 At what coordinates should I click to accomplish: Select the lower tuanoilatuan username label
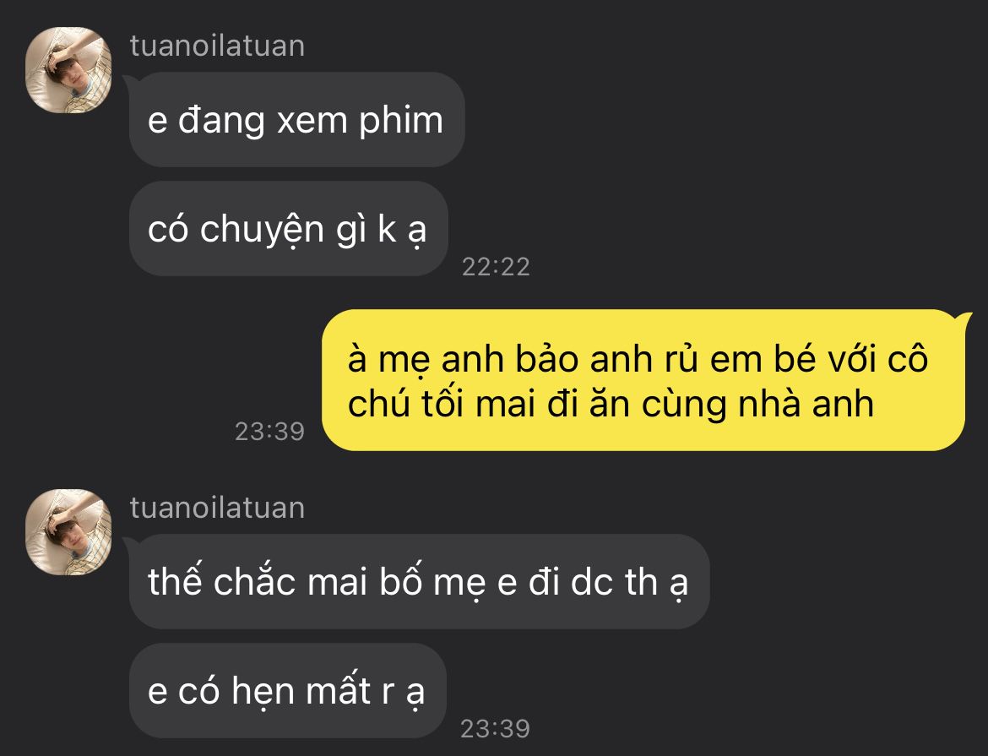pos(217,509)
